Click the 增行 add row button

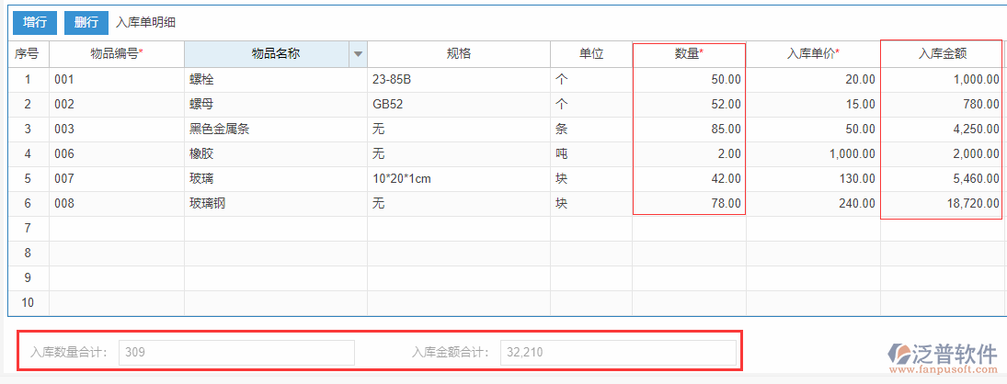(34, 22)
